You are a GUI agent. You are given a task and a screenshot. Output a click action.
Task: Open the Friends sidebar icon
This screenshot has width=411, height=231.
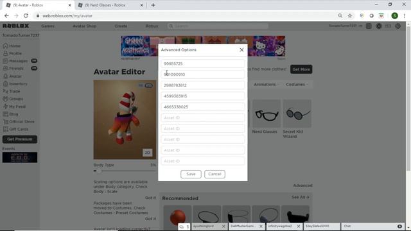[x=5, y=69]
